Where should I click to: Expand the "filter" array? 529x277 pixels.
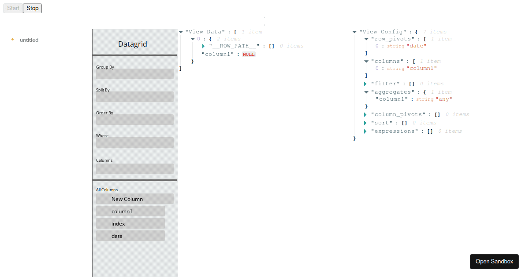click(x=365, y=84)
